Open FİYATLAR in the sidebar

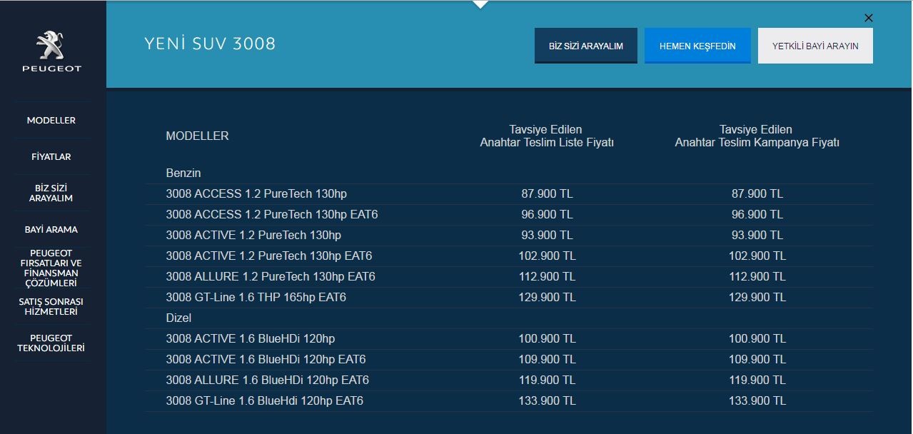51,156
